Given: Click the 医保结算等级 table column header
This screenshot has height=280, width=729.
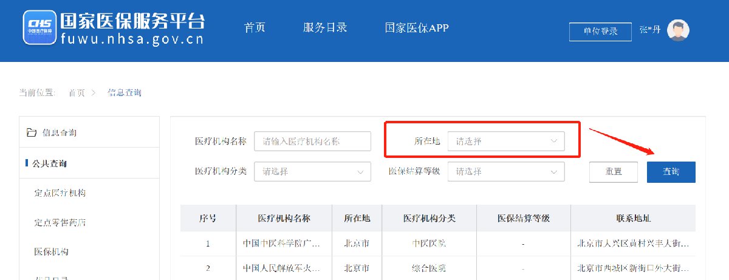Looking at the screenshot, I should click(x=524, y=218).
